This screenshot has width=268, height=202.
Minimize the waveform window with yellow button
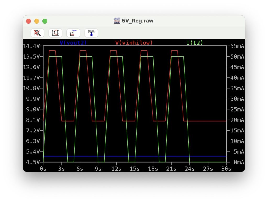[x=37, y=21]
